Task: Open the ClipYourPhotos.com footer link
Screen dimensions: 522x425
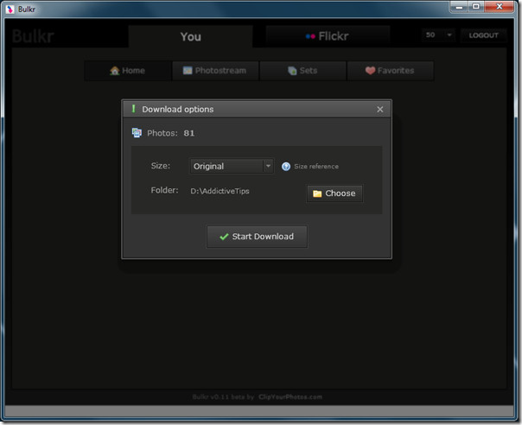Action: [290, 396]
